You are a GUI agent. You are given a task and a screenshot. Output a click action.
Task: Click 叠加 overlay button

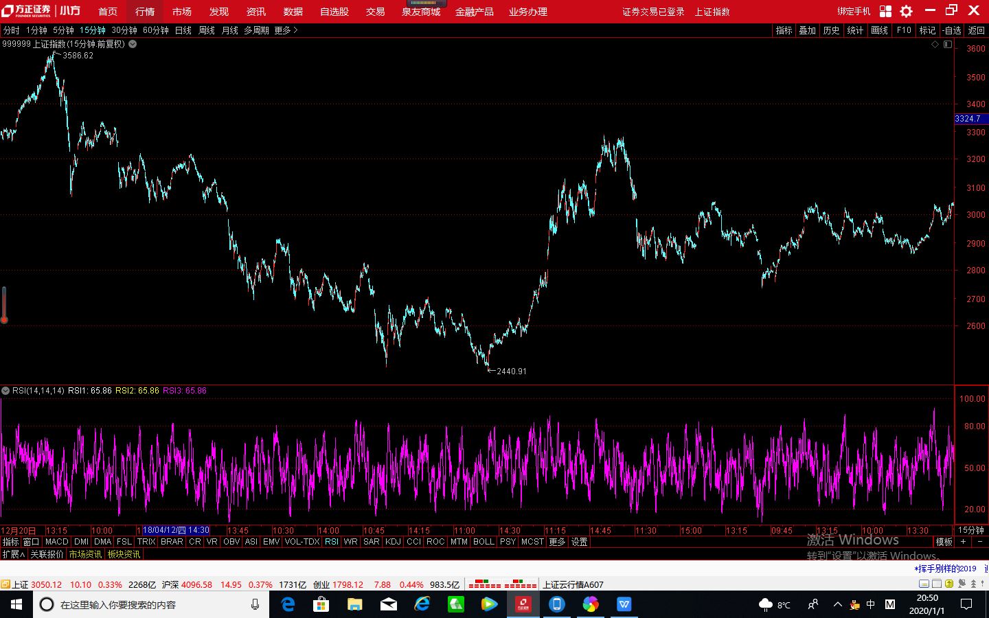[x=807, y=30]
